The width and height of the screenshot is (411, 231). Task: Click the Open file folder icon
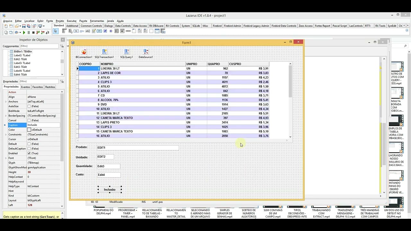click(16, 26)
